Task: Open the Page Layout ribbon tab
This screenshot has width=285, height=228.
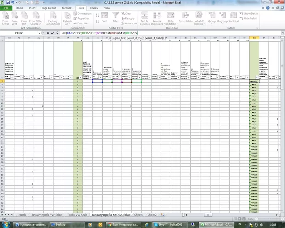Action: (49, 8)
